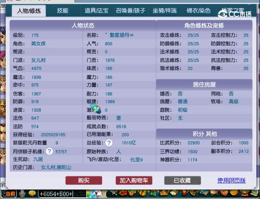Click the 总经验 value 1010亿
The height and width of the screenshot is (199, 260).
pos(129,143)
